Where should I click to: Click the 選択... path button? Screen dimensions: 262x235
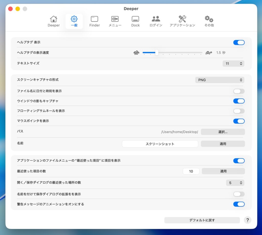click(x=223, y=132)
